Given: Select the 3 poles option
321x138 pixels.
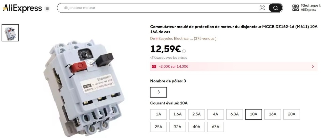Looking at the screenshot, I should click(x=158, y=92).
